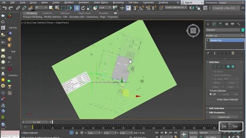Open the Modifier List dropdown
This screenshot has width=246, height=138.
pyautogui.click(x=225, y=36)
